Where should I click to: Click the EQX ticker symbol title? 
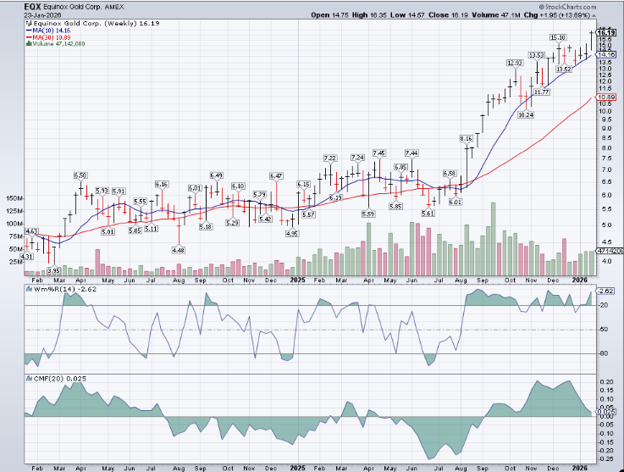(x=33, y=5)
